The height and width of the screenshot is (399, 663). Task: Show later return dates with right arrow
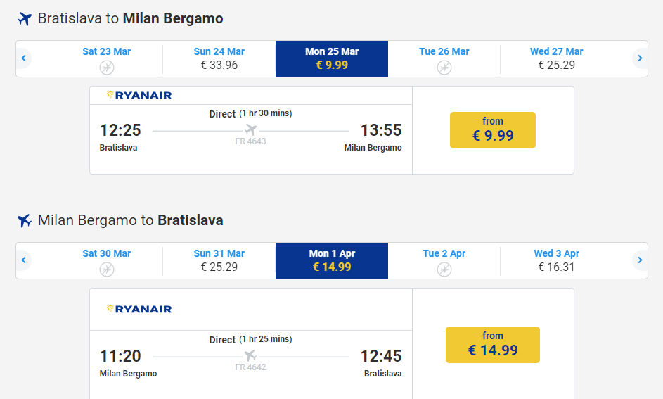pyautogui.click(x=639, y=260)
